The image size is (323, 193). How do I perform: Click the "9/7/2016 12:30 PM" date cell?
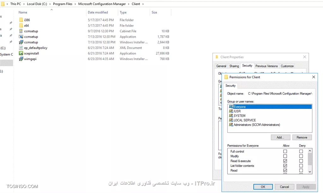click(101, 31)
